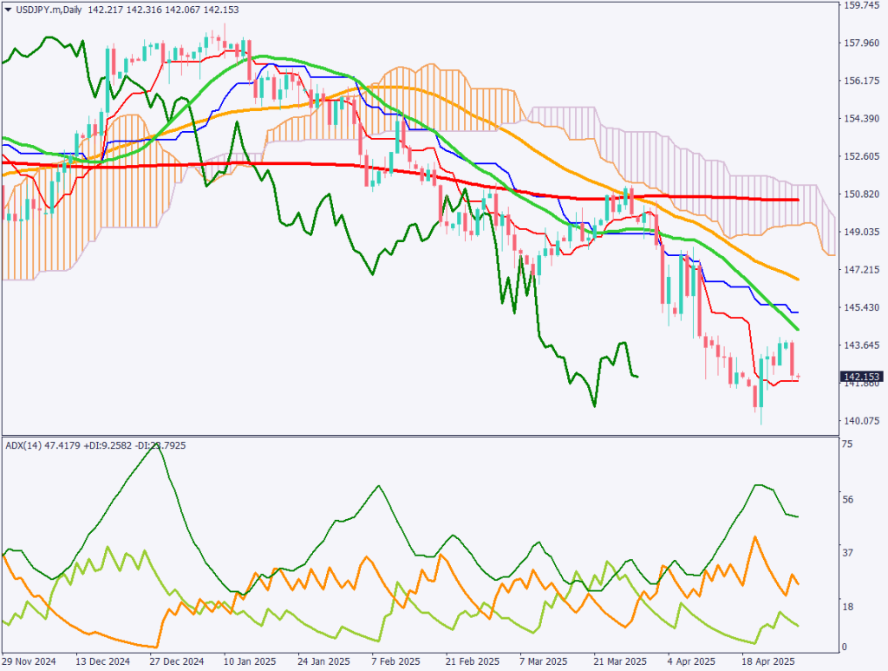Click the 18 Apr 2025 date label

click(768, 660)
